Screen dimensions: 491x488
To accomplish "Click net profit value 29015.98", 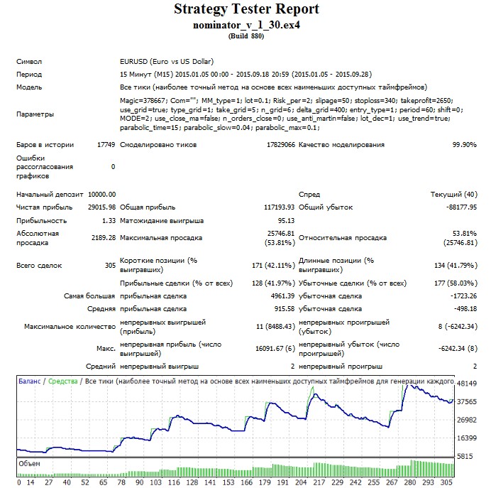I will coord(101,207).
